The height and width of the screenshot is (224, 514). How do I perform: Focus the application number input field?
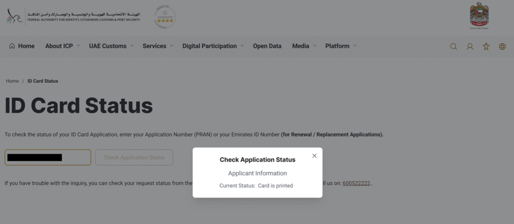(x=48, y=157)
